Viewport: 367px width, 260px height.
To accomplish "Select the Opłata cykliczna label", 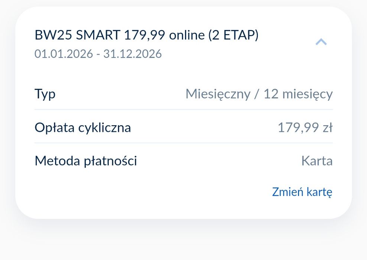I will 82,127.
